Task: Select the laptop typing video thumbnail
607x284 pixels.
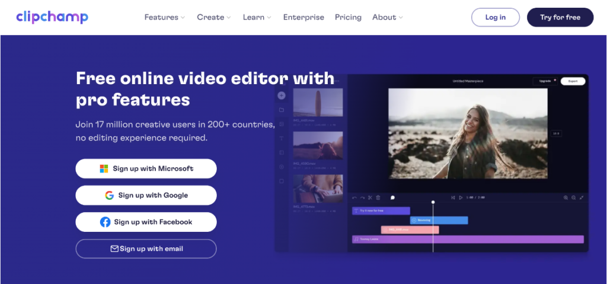Action: point(318,189)
